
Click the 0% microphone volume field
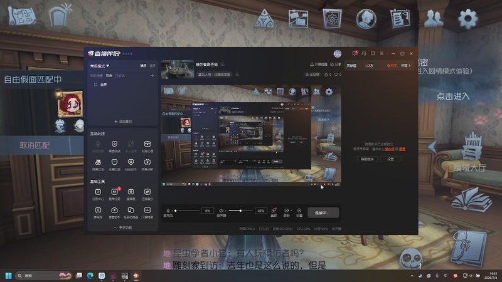click(x=208, y=211)
